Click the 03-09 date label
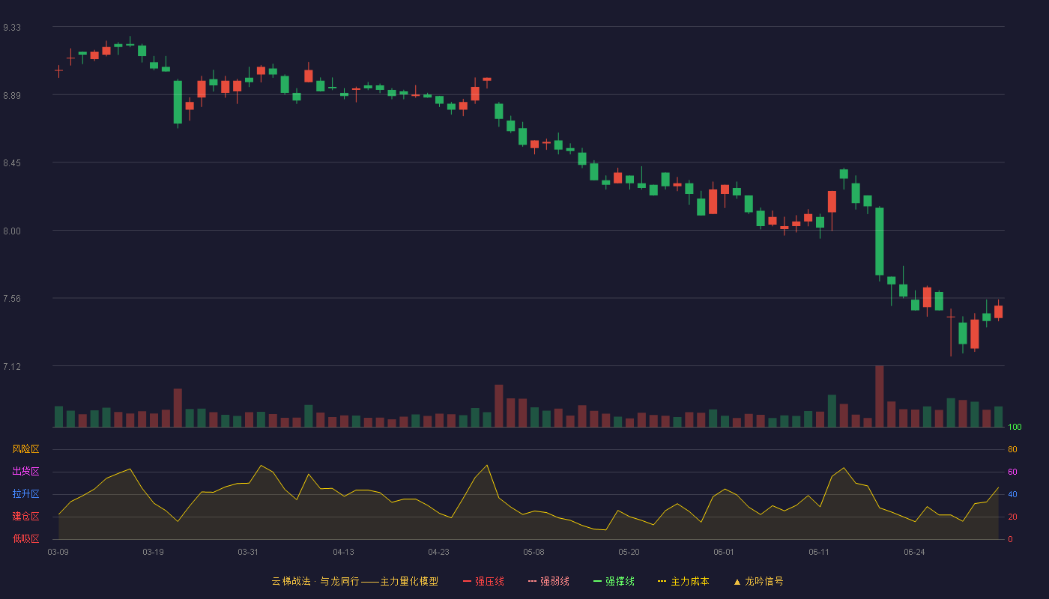 tap(58, 552)
